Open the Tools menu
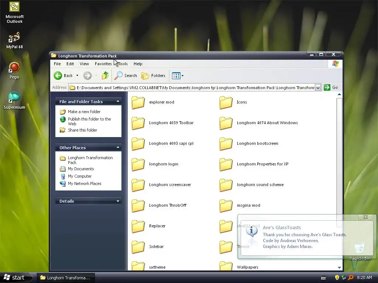The width and height of the screenshot is (378, 283). [123, 64]
